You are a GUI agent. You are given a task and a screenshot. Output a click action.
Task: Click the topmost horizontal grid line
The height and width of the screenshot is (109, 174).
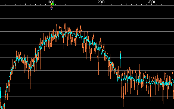pos(87,19)
